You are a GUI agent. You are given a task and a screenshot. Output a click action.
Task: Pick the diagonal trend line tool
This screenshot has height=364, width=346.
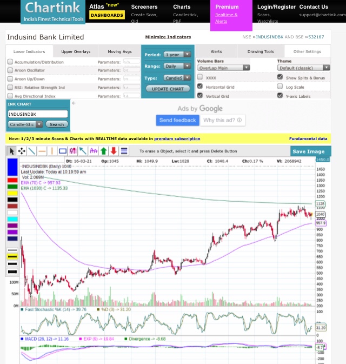(x=32, y=151)
